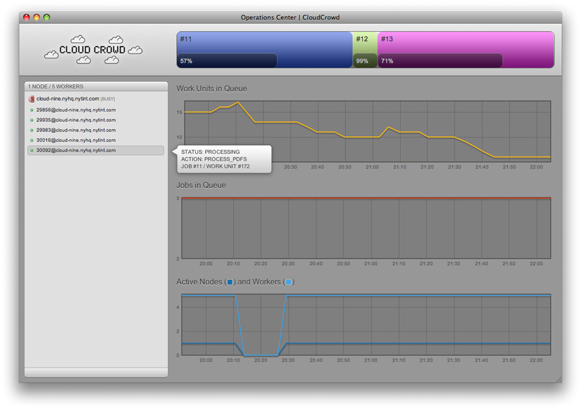Viewport: 581px width, 409px height.
Task: Click the dark blue Active Nodes legend square
Action: pos(229,282)
